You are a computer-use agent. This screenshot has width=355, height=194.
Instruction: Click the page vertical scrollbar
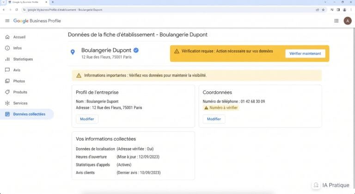click(x=354, y=109)
